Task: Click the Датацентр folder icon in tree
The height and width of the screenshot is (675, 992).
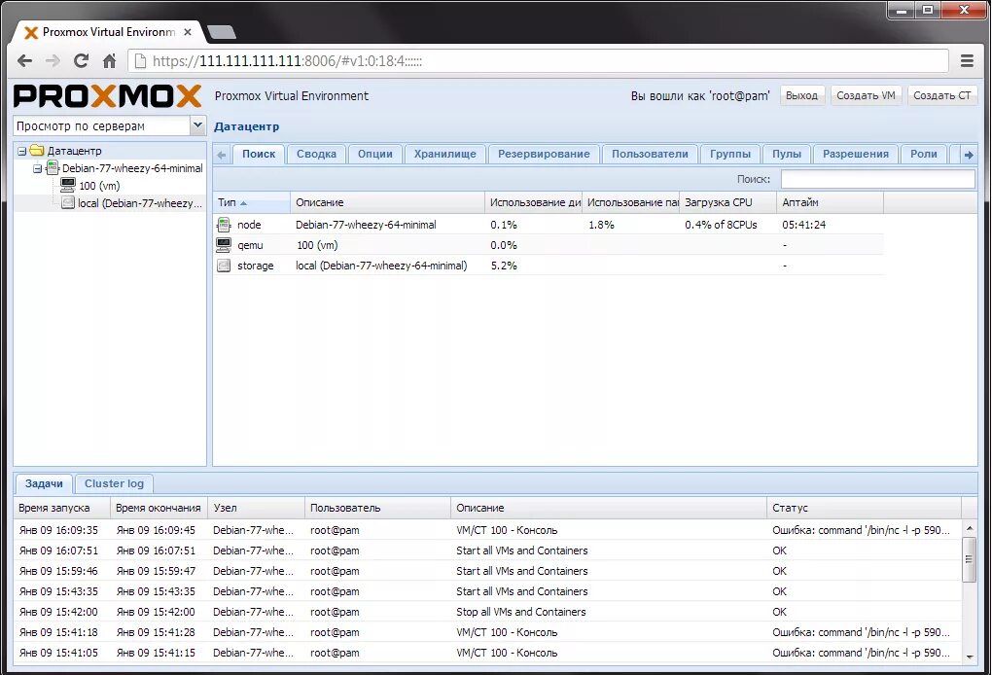Action: (37, 151)
